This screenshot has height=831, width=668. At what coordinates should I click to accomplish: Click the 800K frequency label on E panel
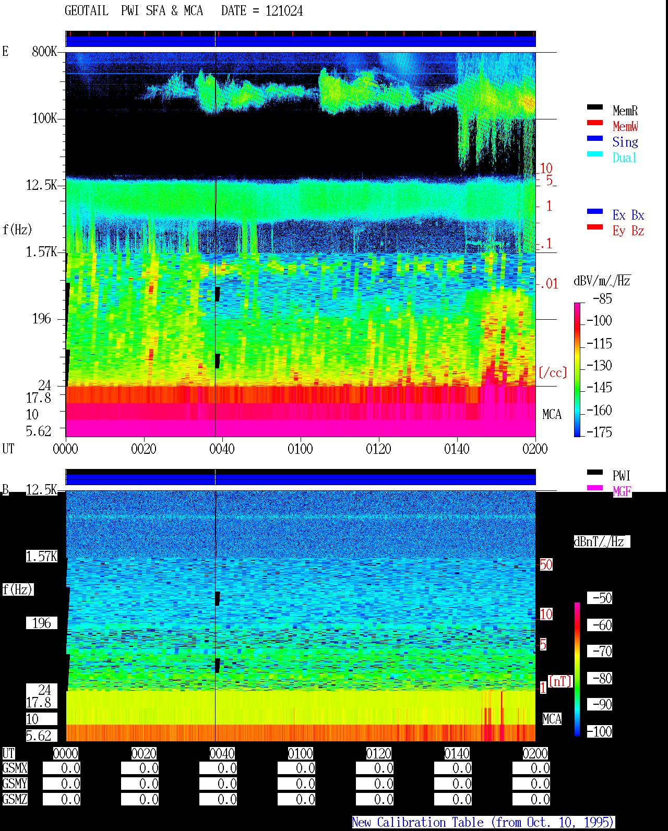coord(44,51)
